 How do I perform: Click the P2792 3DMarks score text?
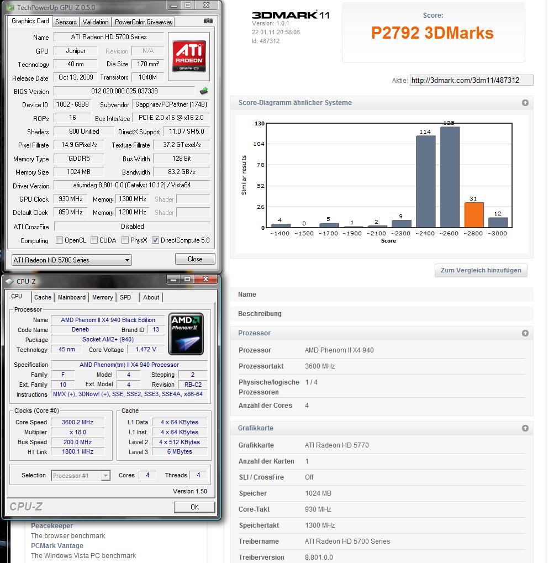click(x=433, y=33)
